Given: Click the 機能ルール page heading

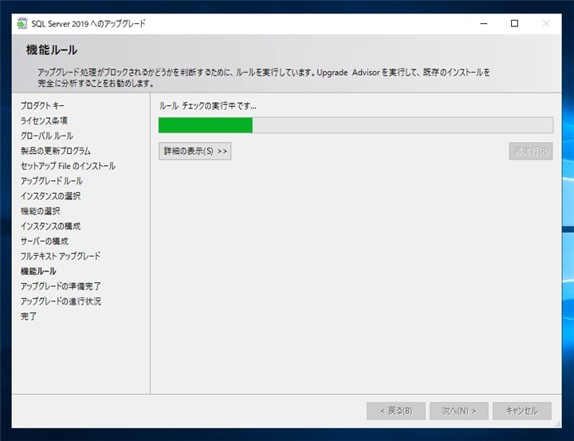Looking at the screenshot, I should (x=52, y=49).
